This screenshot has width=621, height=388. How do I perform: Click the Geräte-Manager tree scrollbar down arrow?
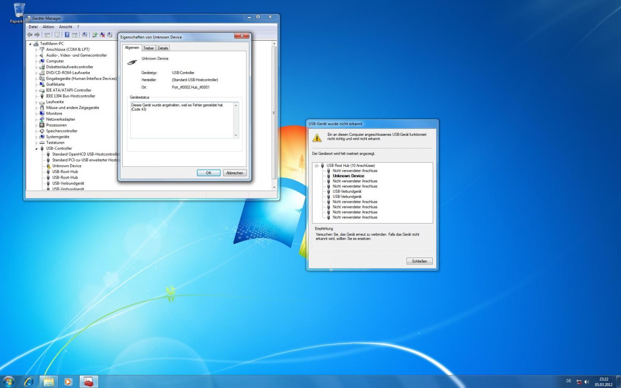(x=274, y=187)
